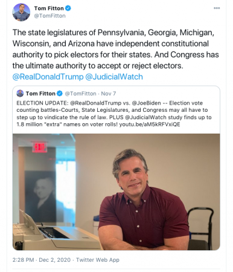The image size is (233, 272).
Task: Open the @JoeBiden mention in quoted tweet
Action: (146, 103)
